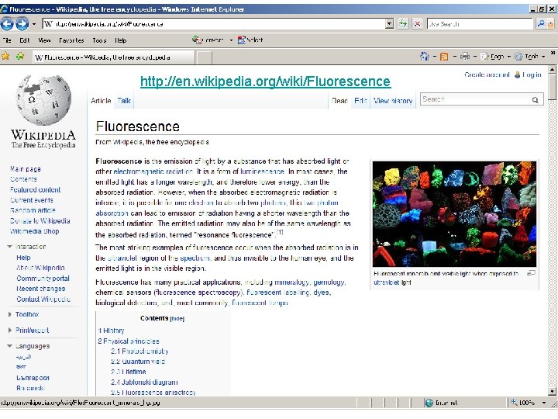The height and width of the screenshot is (419, 558).
Task: Click the empty New Tab button
Action: point(205,57)
